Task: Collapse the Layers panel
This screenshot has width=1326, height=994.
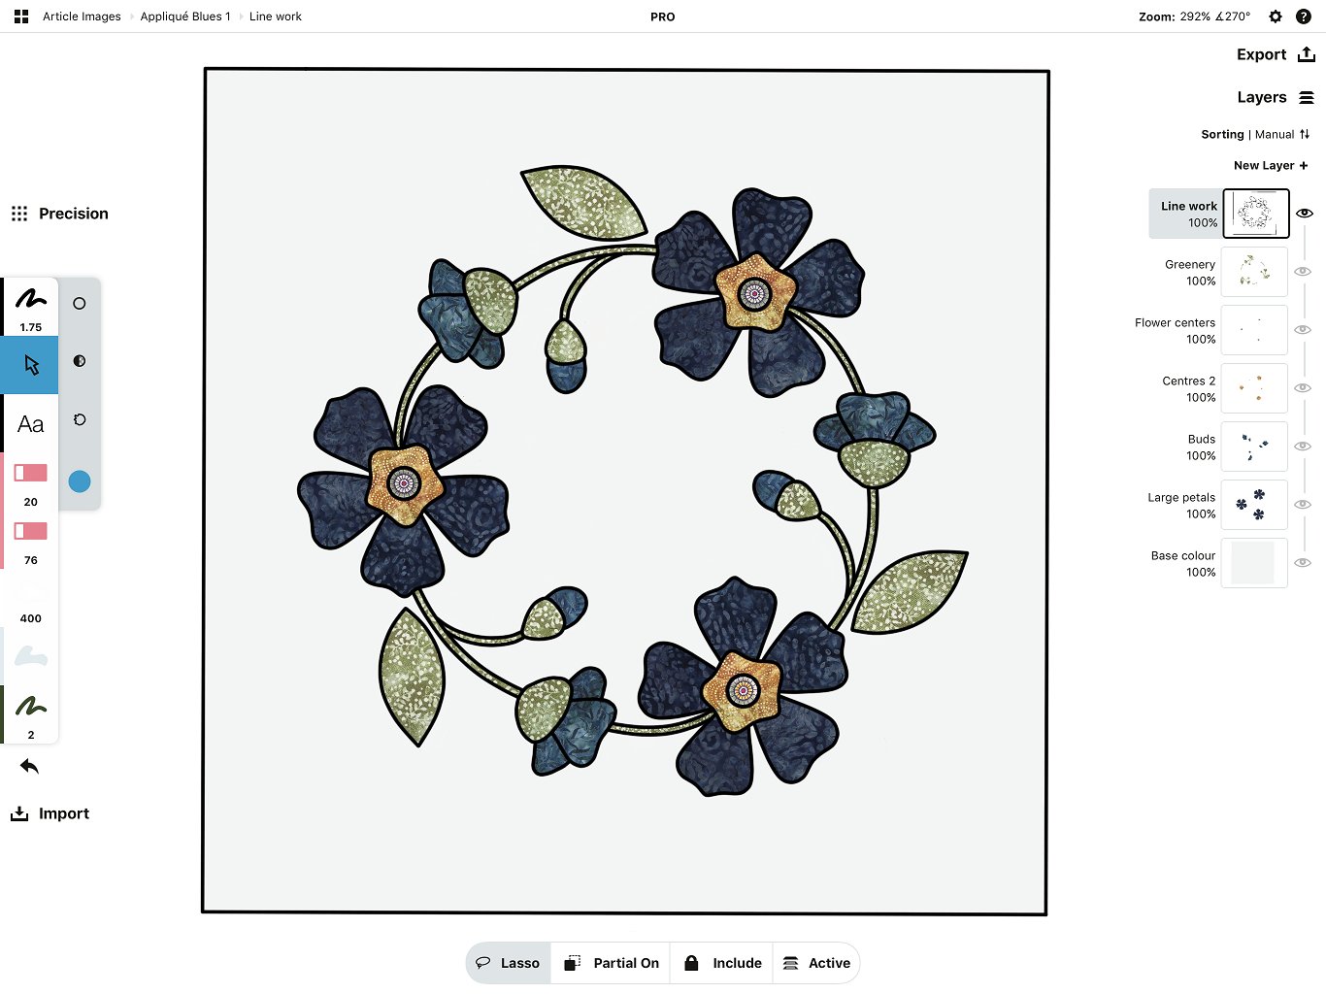Action: tap(1276, 97)
